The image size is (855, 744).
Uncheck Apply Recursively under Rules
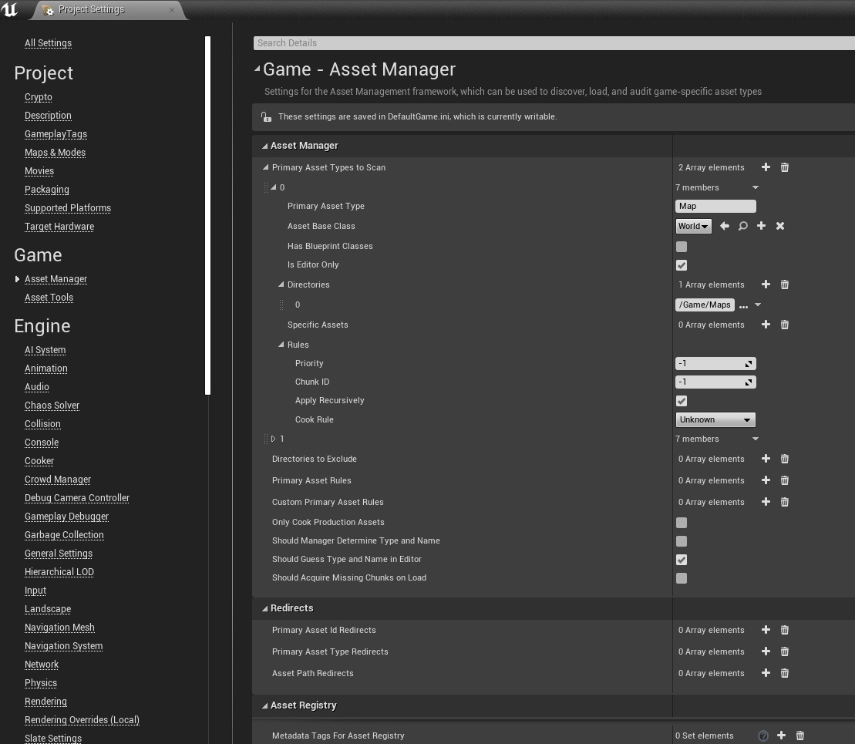(682, 401)
